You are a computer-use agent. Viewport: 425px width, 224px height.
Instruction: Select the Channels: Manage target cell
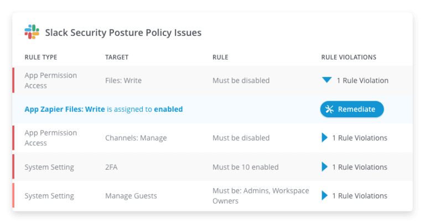pyautogui.click(x=136, y=138)
